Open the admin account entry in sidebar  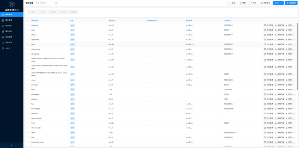(x=12, y=48)
